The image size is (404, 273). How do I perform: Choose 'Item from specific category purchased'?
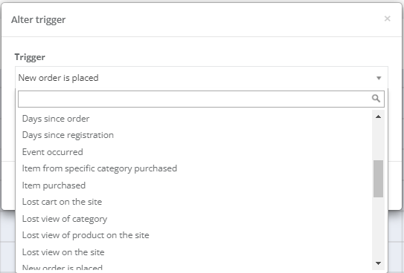click(195, 168)
